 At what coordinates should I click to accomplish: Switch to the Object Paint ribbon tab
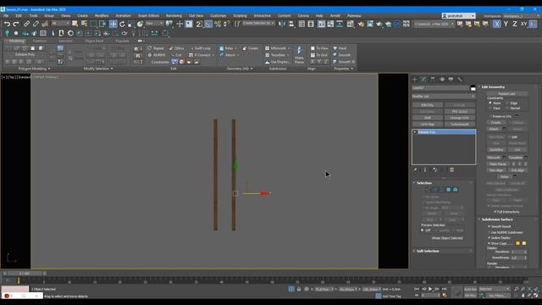pyautogui.click(x=94, y=41)
